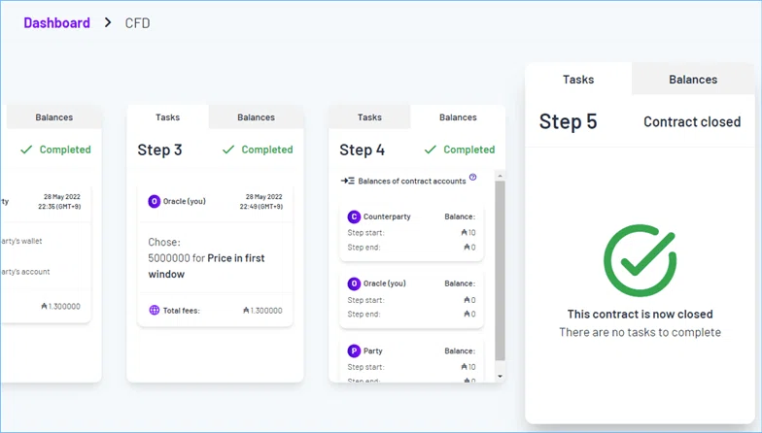Click the breadcrumb chevron separator
762x433 pixels.
click(108, 22)
